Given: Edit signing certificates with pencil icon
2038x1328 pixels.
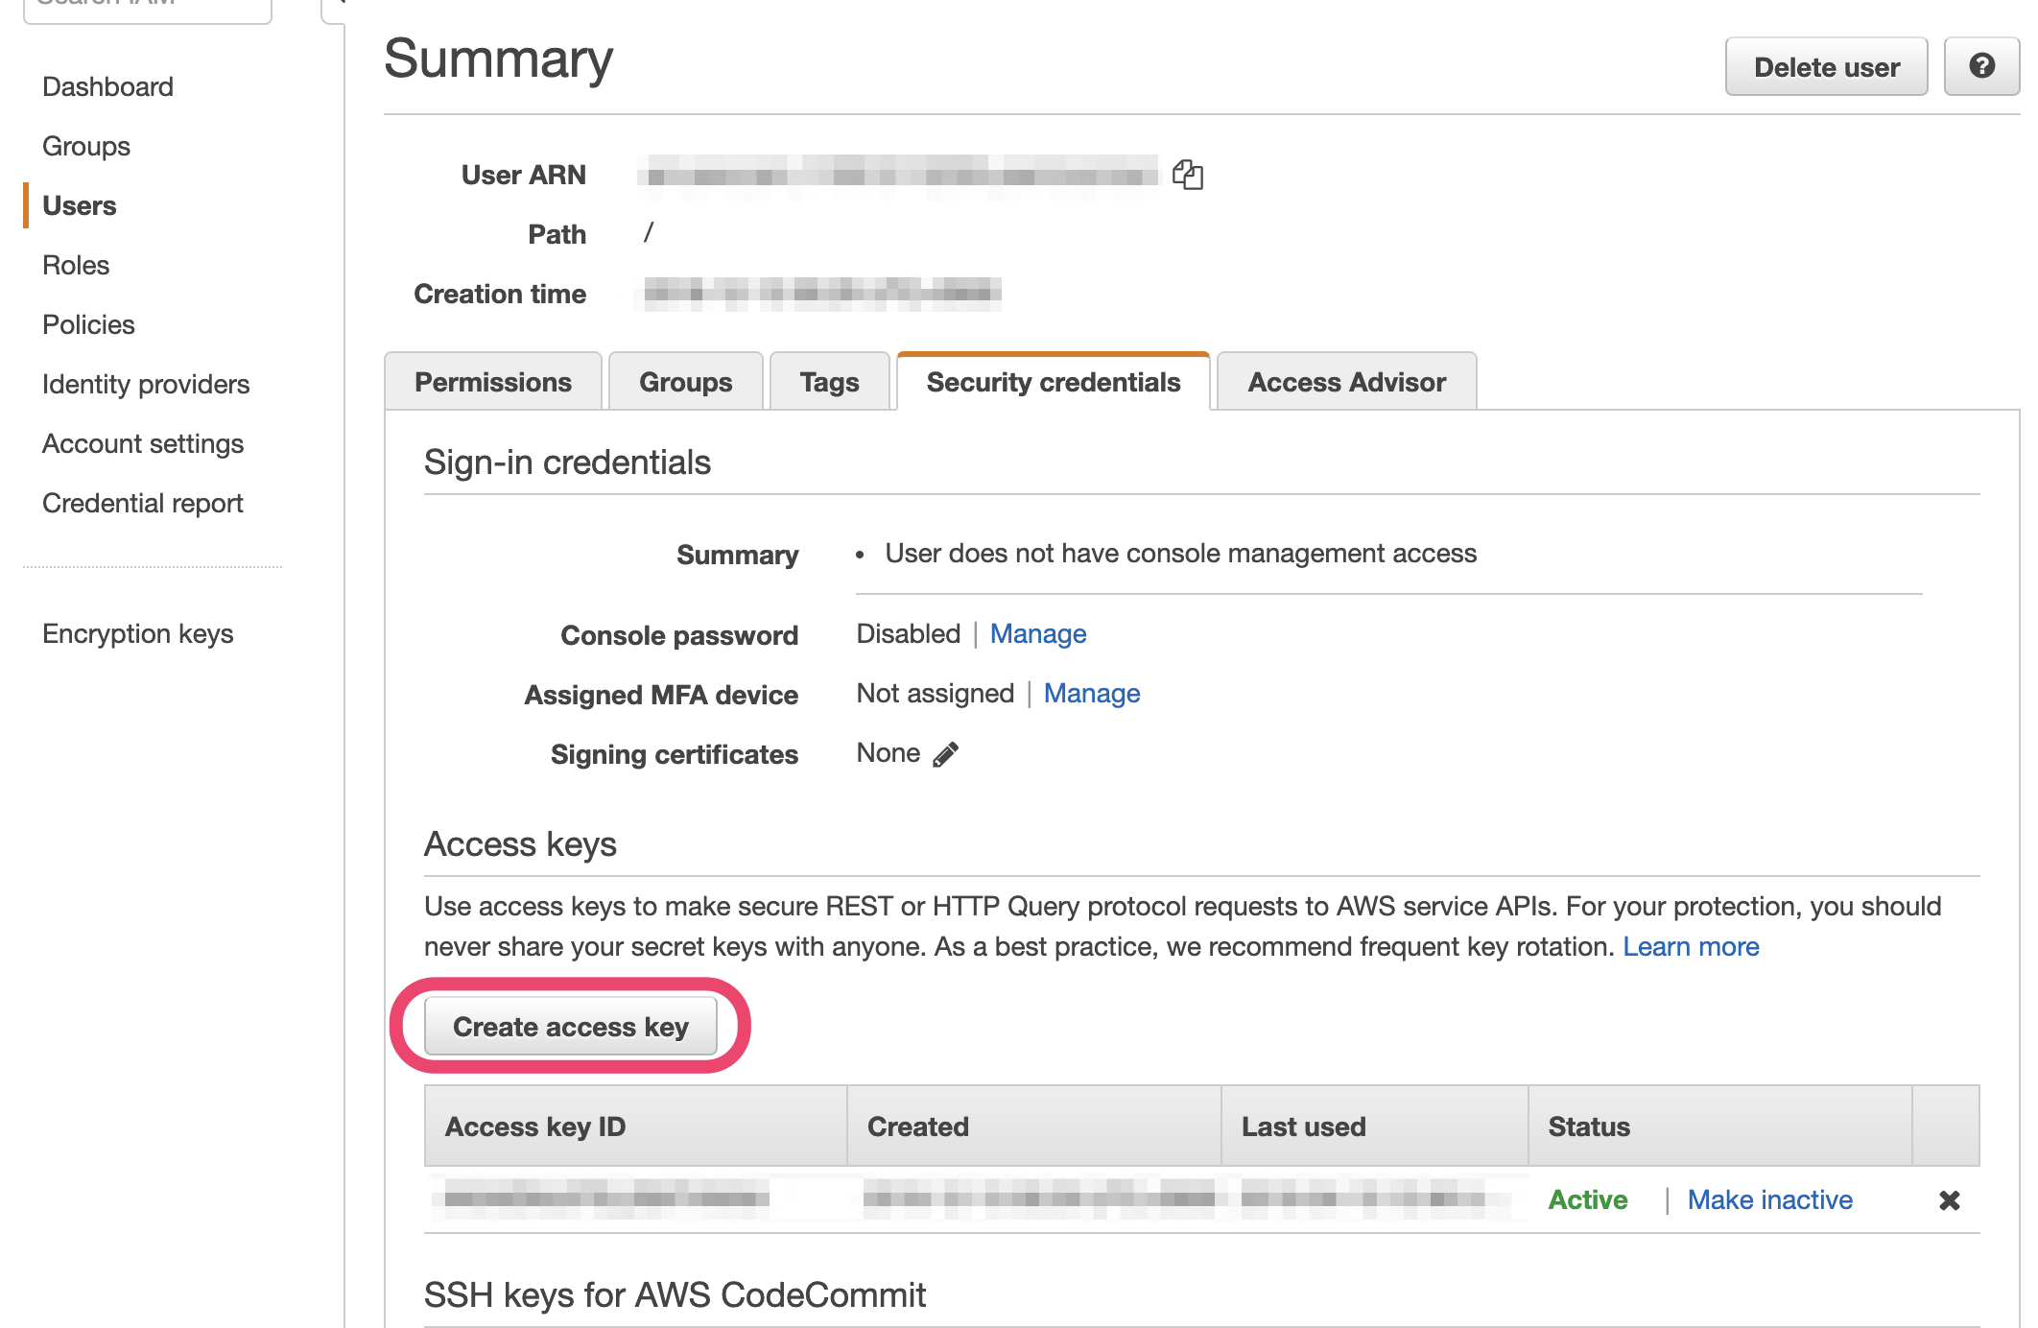Looking at the screenshot, I should [x=945, y=755].
